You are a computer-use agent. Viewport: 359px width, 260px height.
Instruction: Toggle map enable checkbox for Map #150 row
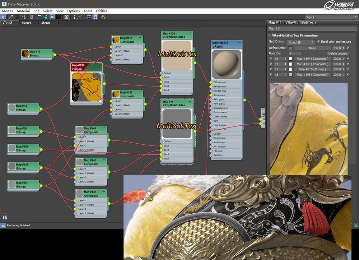(348, 69)
